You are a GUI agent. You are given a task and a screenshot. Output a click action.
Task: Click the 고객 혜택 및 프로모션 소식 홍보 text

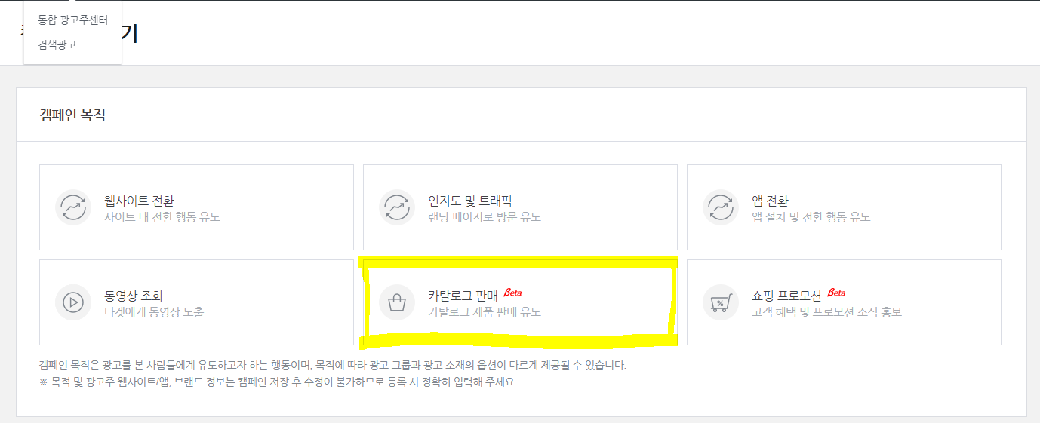pyautogui.click(x=826, y=312)
